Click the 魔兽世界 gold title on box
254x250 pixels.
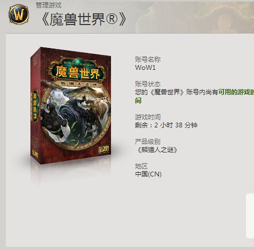[x=77, y=72]
